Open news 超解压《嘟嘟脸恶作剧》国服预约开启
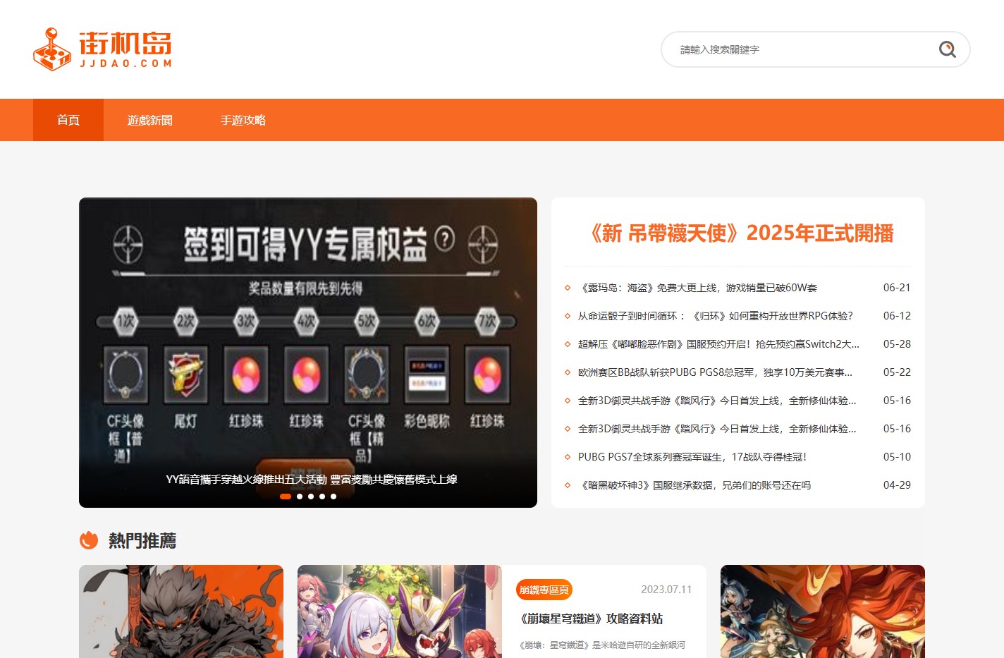 pos(718,344)
